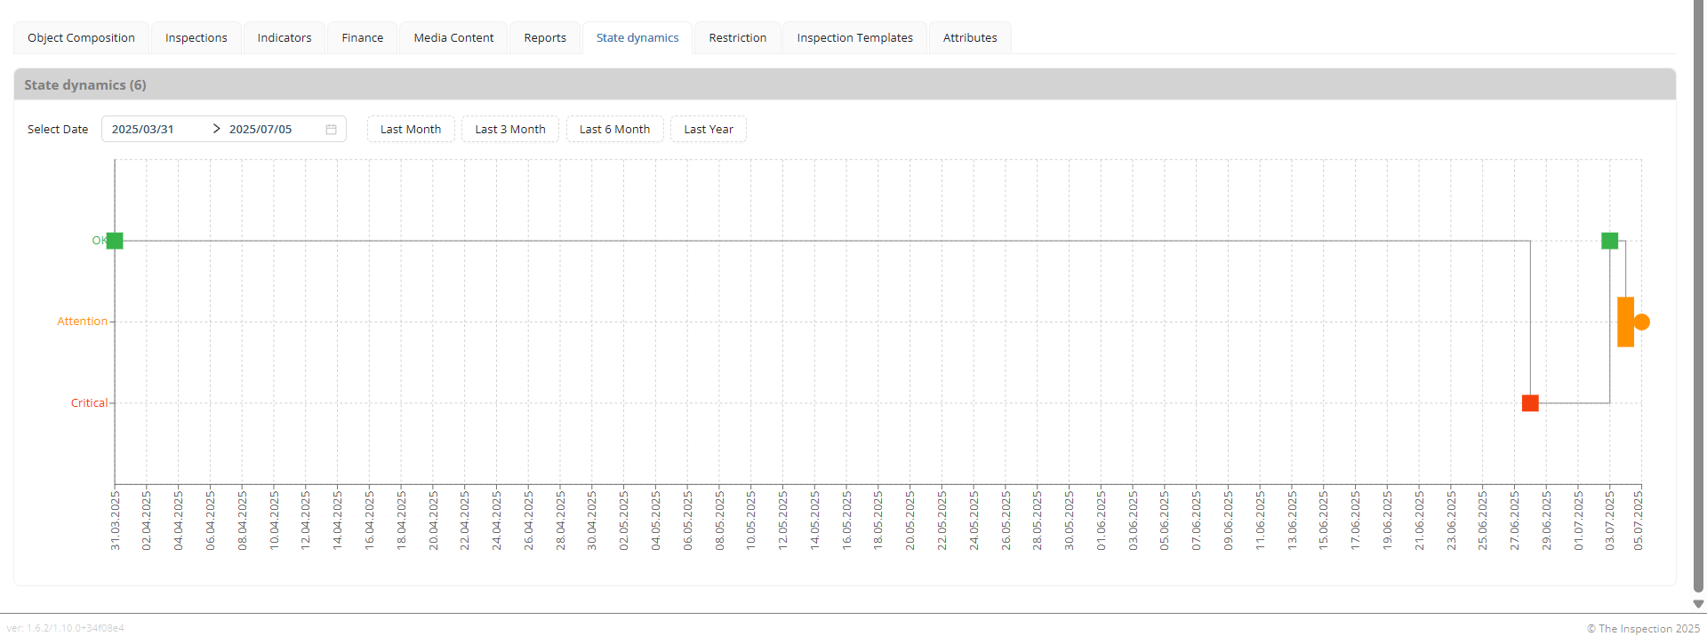Click the 02.05.2025 axis date label
The width and height of the screenshot is (1707, 644).
(x=623, y=521)
